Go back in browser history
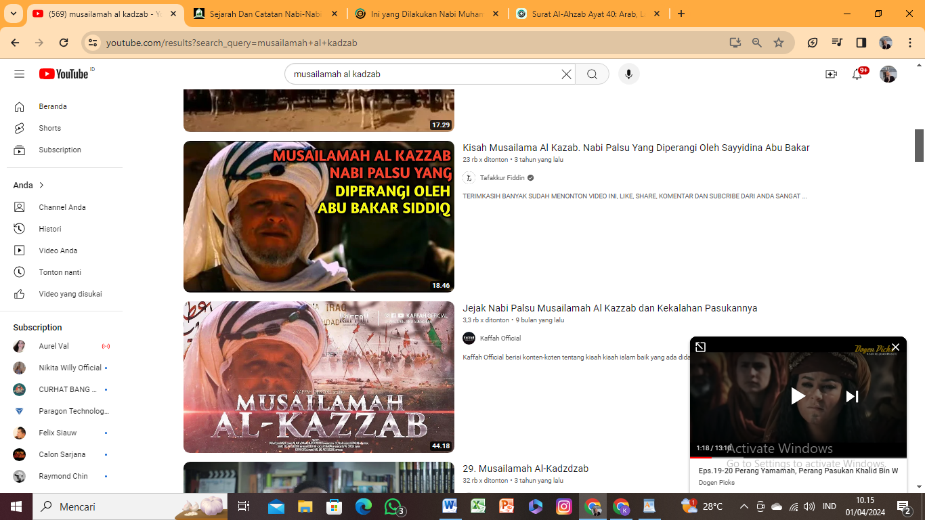Viewport: 925px width, 520px height. coord(15,43)
